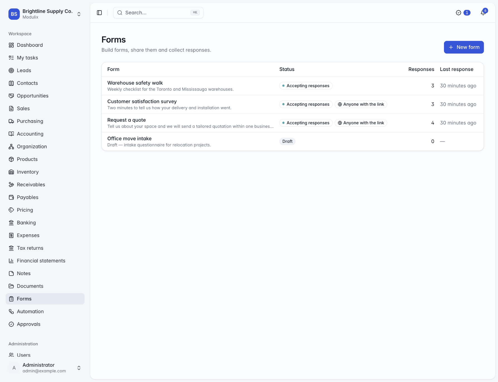Select the Forms sidebar item

point(45,299)
